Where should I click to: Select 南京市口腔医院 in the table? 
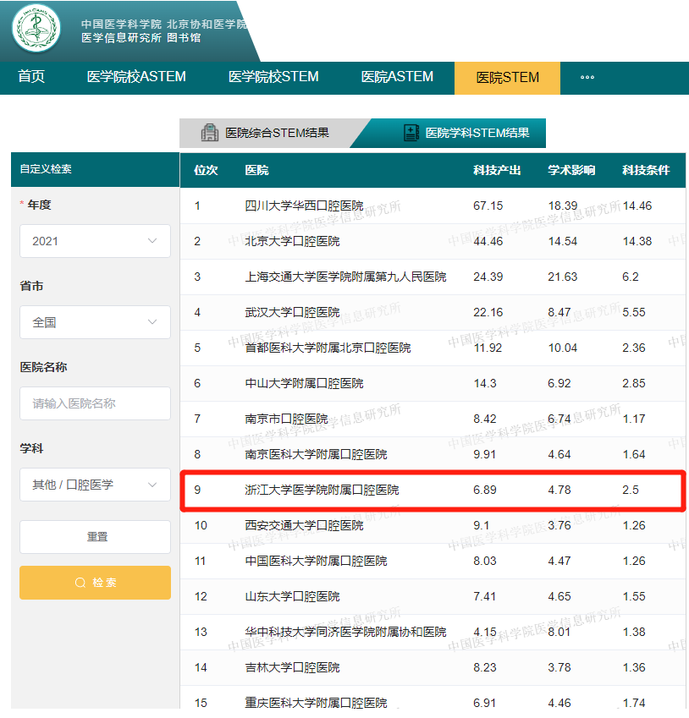[286, 419]
